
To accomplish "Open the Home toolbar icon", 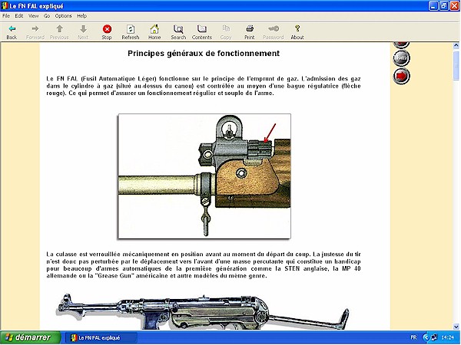I will pyautogui.click(x=154, y=29).
